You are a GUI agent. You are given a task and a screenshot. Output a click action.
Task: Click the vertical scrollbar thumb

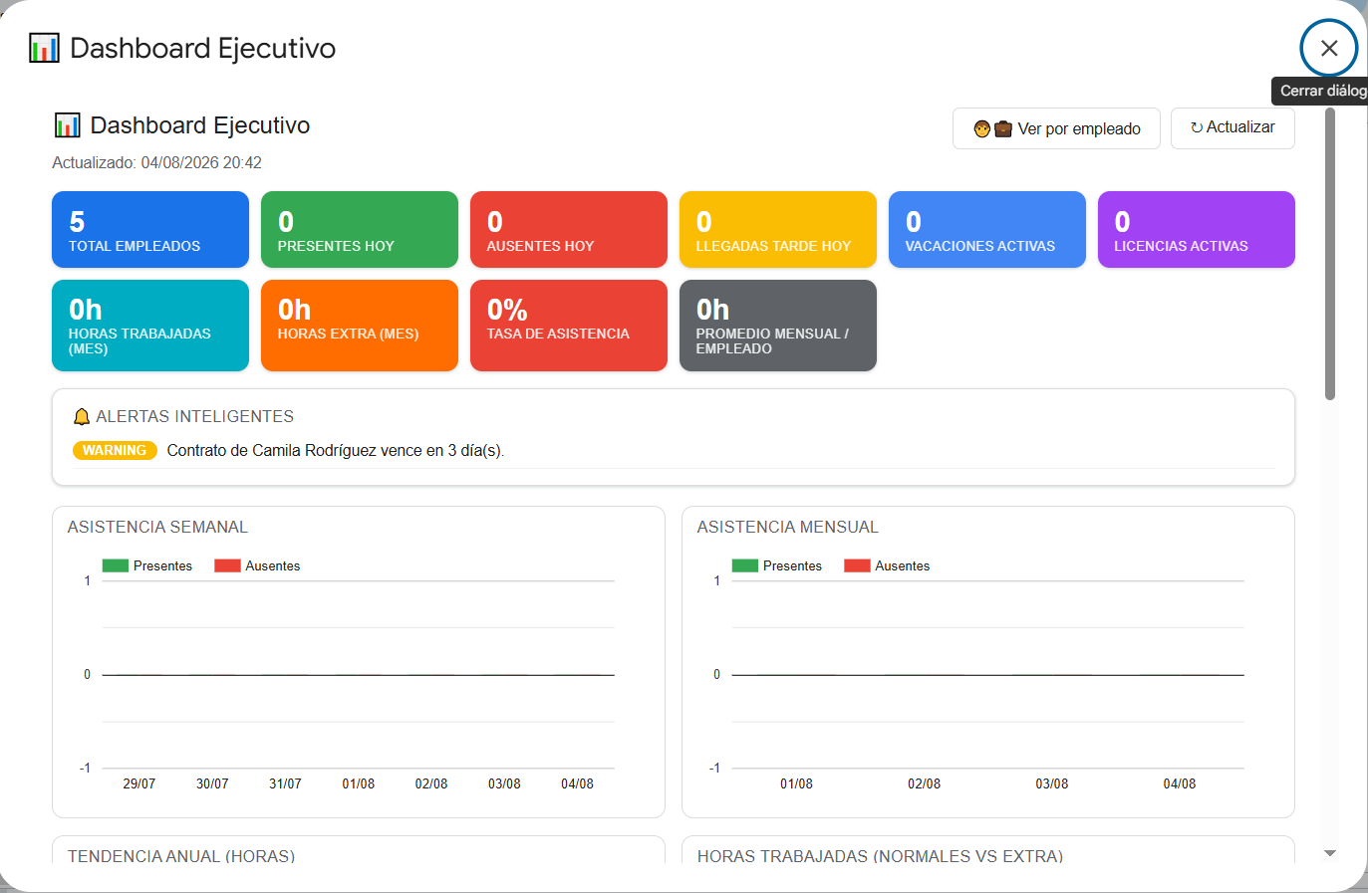tap(1329, 254)
